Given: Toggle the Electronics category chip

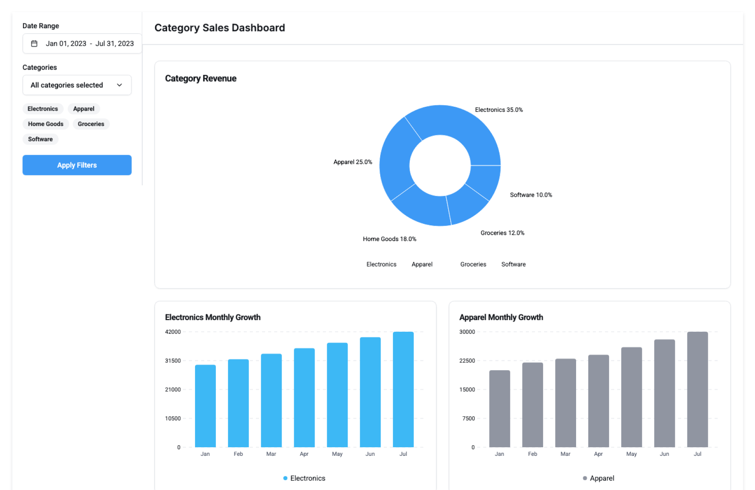Looking at the screenshot, I should pos(42,109).
